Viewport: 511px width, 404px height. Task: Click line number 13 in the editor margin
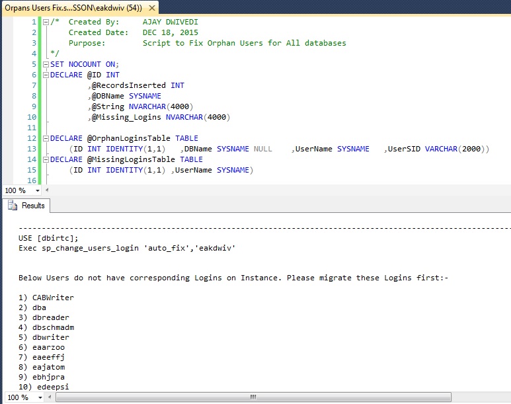tap(32, 149)
